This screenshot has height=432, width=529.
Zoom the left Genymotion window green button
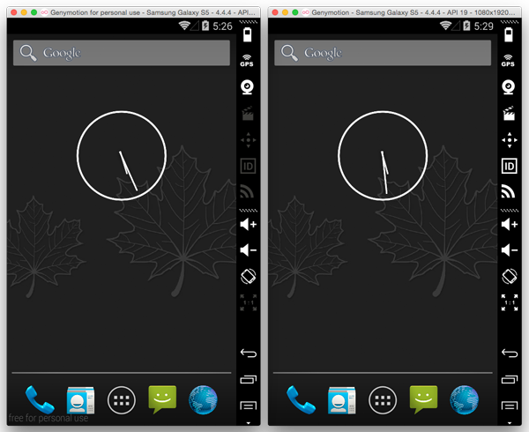(x=34, y=12)
